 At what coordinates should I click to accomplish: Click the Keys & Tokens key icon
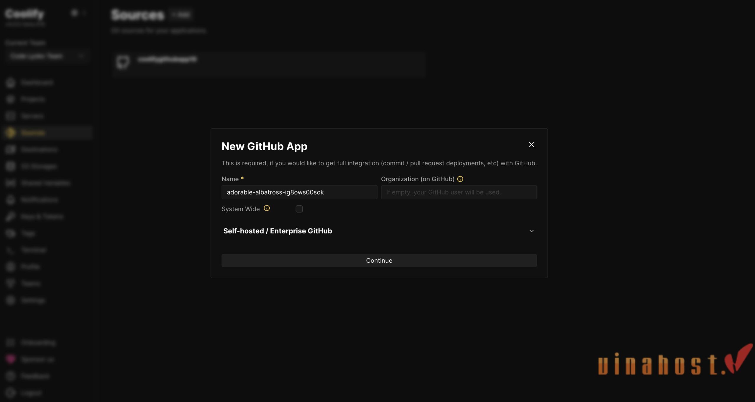click(x=11, y=217)
